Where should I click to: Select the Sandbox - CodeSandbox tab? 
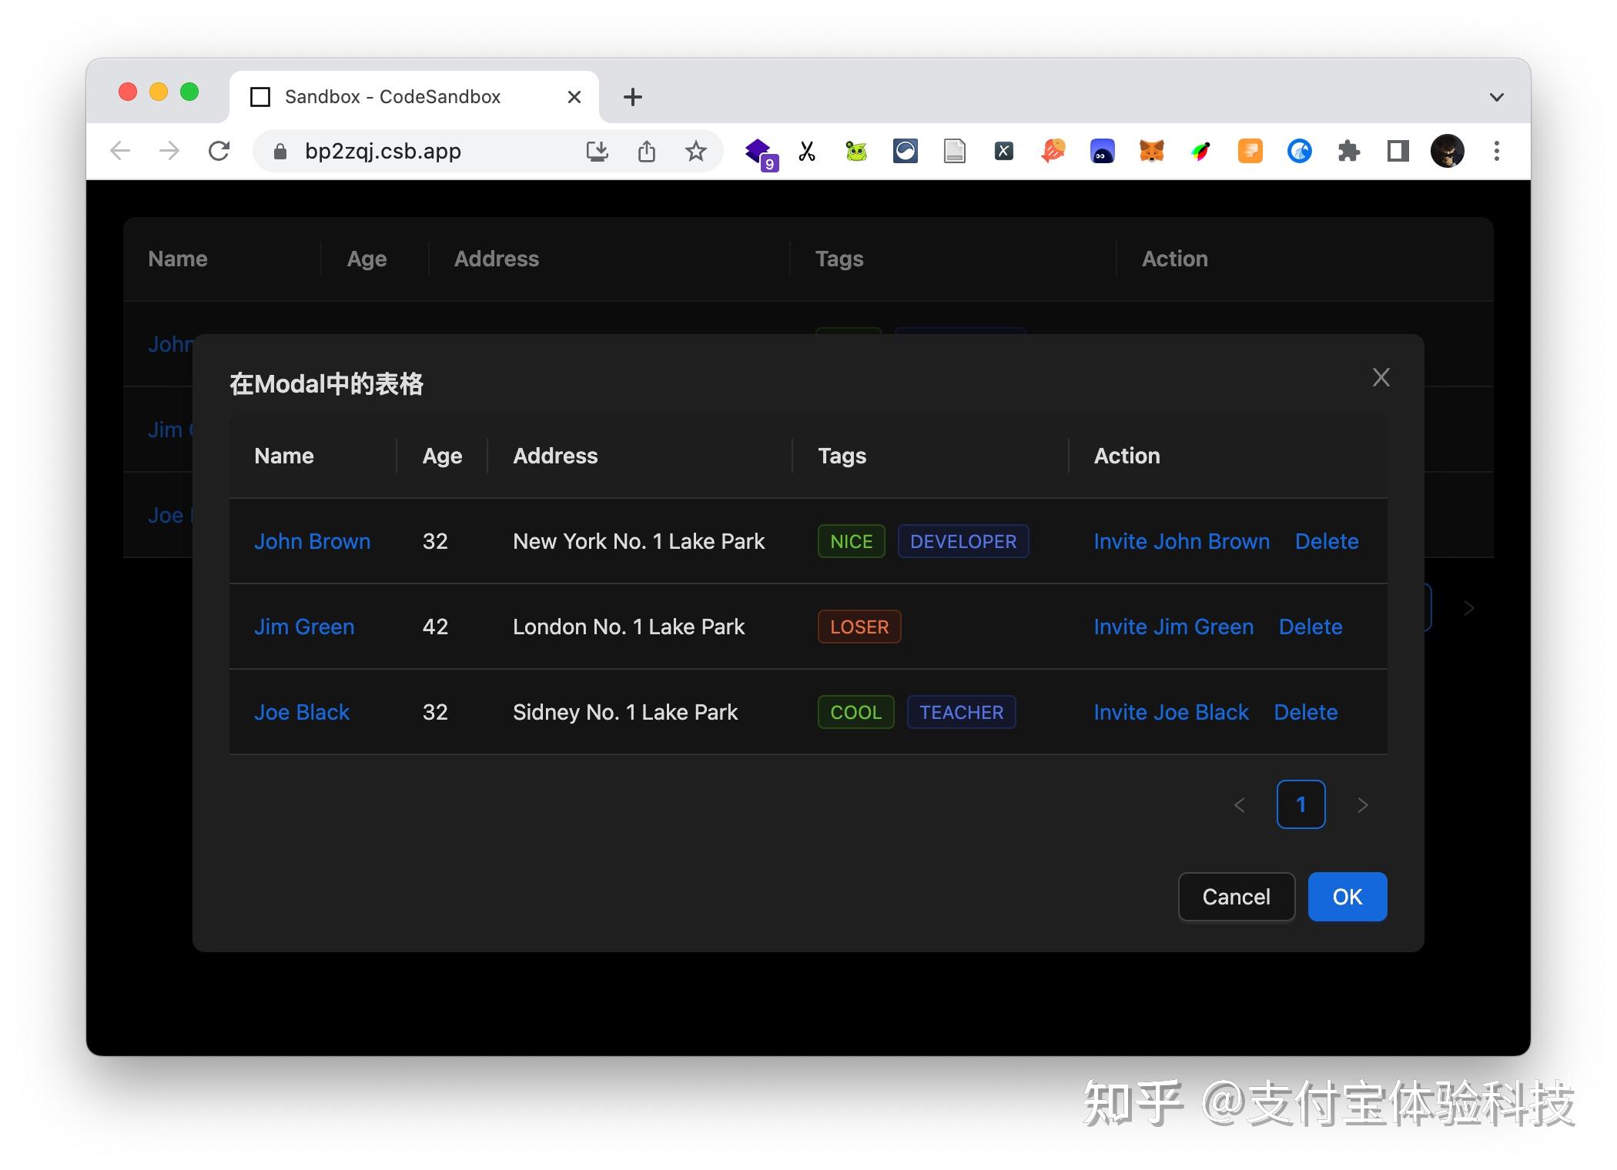point(393,97)
